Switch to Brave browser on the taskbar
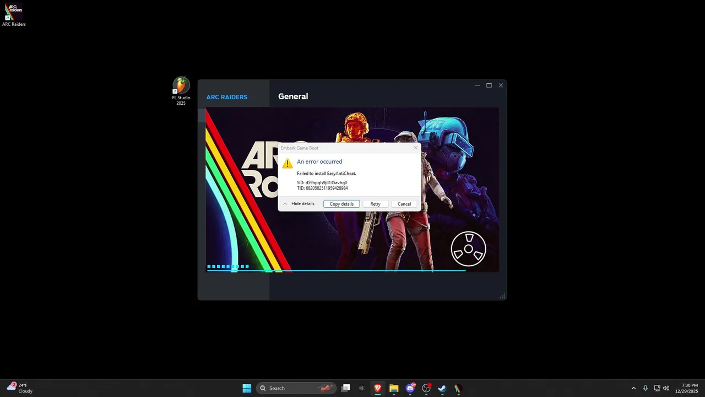Screen dimensions: 705x397 378,388
